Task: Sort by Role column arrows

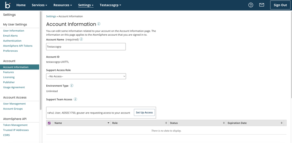Action: pyautogui.click(x=166, y=123)
